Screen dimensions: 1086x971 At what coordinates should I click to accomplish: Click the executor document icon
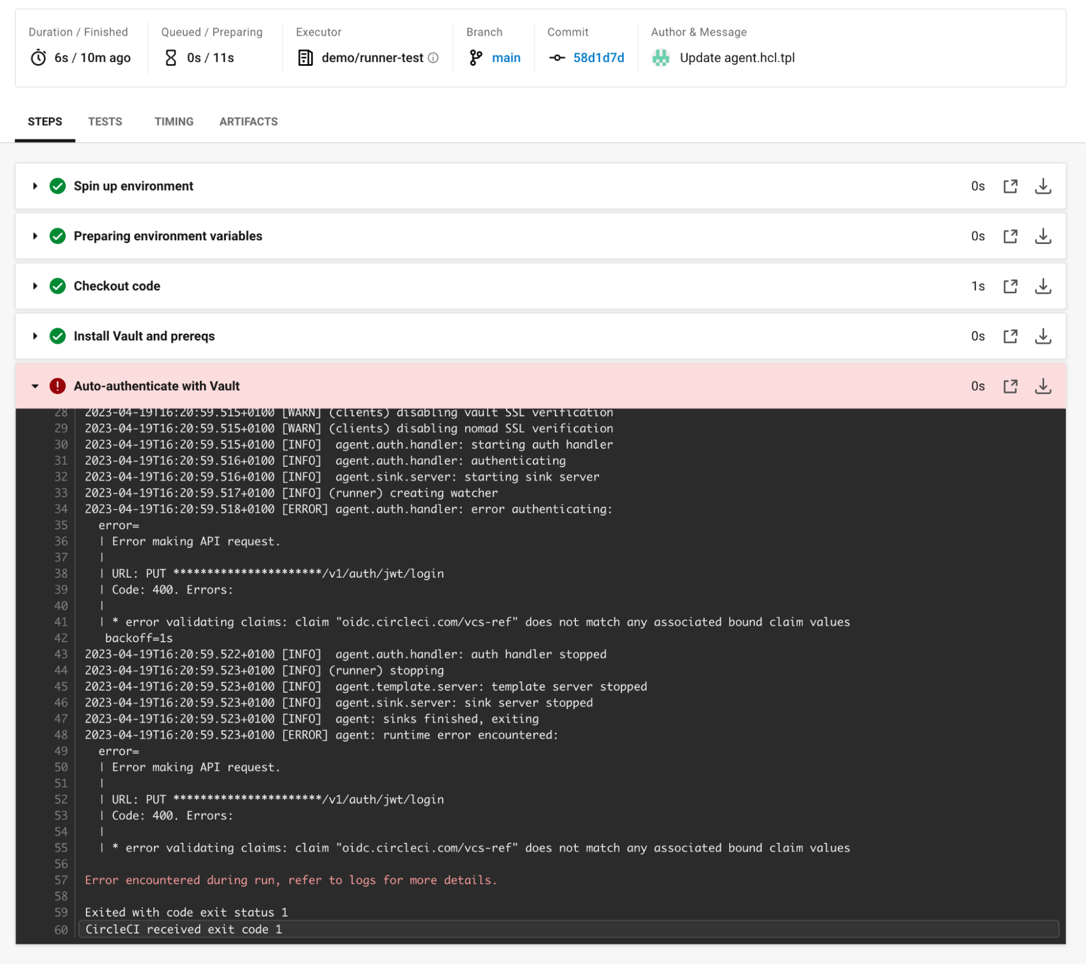[305, 58]
